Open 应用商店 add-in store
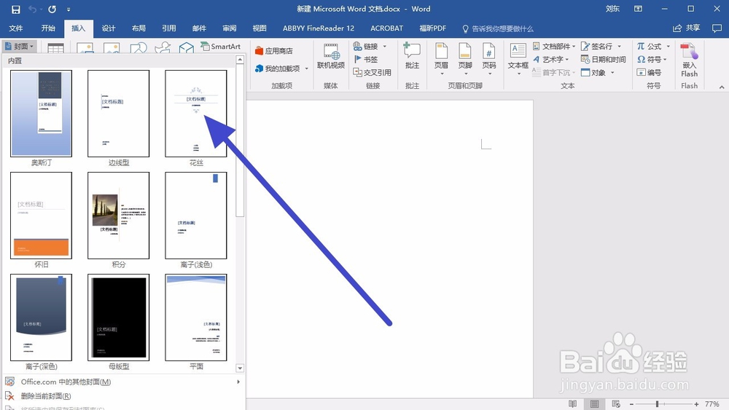Screen dimensions: 729x410 [x=274, y=50]
